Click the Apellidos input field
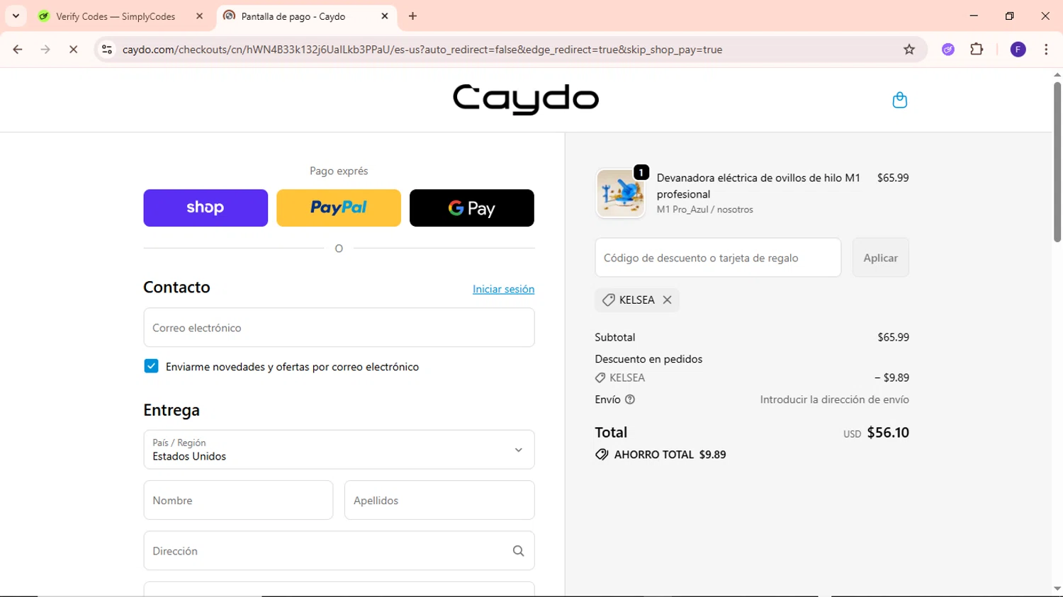The width and height of the screenshot is (1063, 597). (x=439, y=500)
